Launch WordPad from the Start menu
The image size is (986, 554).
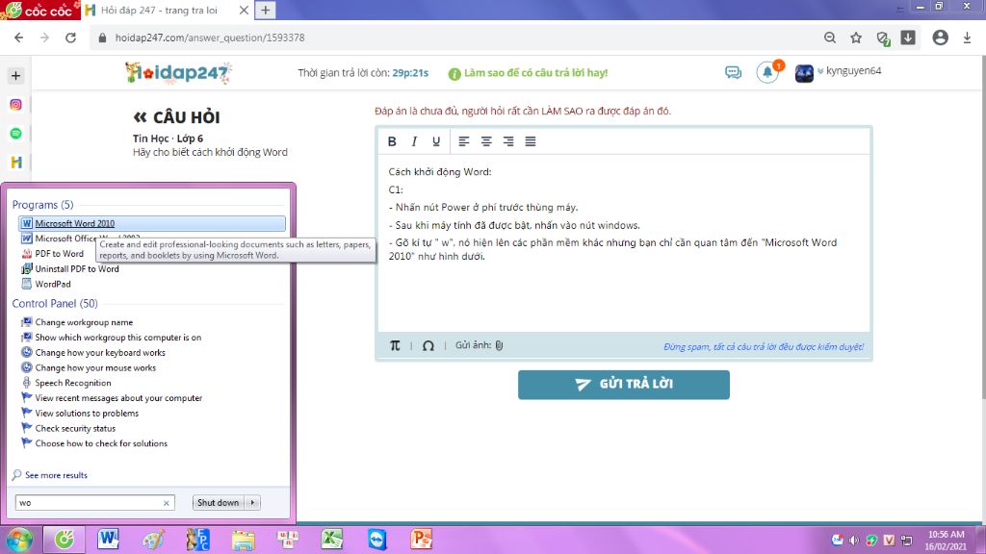pos(53,284)
